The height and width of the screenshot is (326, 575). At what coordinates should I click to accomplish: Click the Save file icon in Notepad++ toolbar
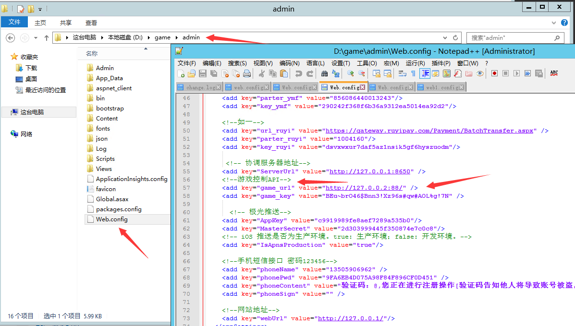coord(203,73)
